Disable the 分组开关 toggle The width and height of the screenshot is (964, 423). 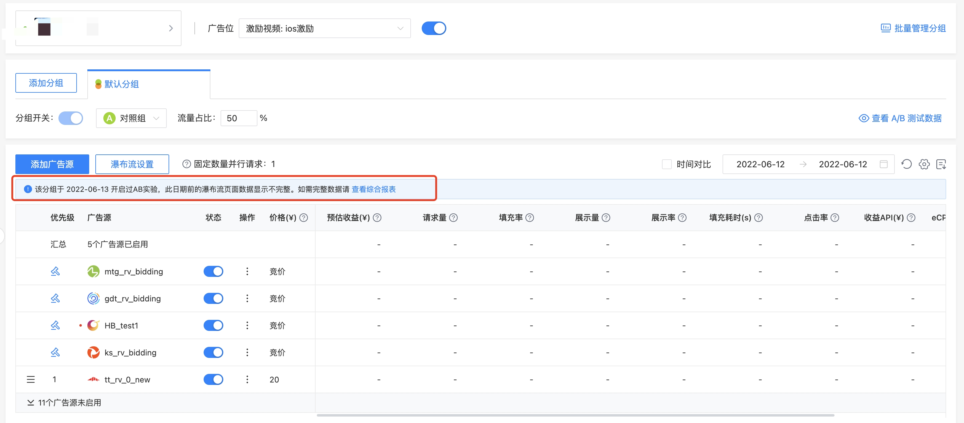point(71,118)
